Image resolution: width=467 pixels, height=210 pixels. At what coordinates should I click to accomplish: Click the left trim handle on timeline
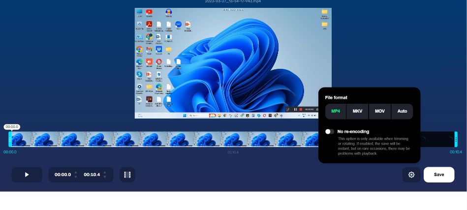[10, 139]
